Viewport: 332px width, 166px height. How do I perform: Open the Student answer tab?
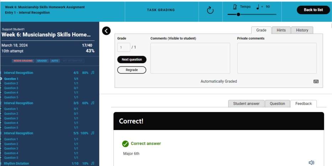tap(246, 104)
